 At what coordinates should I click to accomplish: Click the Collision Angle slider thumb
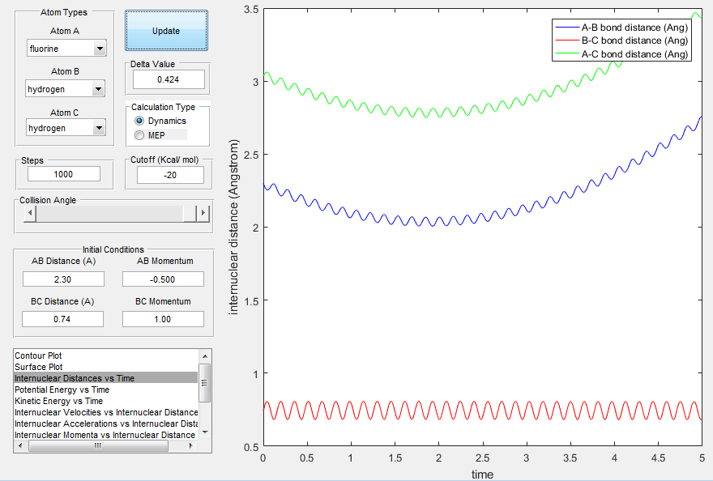[190, 213]
